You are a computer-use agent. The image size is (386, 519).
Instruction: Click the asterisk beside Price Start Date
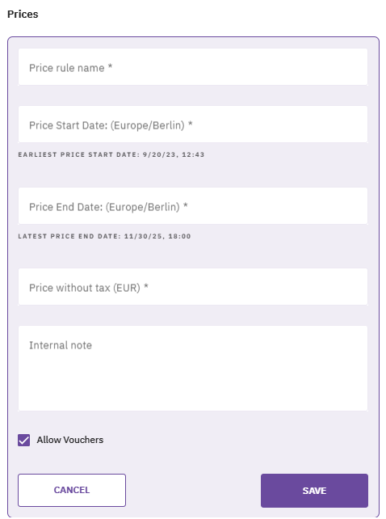click(x=191, y=124)
